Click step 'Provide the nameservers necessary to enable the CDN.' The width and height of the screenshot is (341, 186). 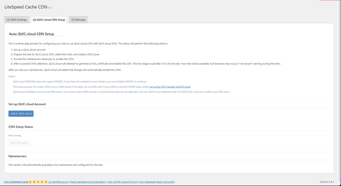pos(44,59)
